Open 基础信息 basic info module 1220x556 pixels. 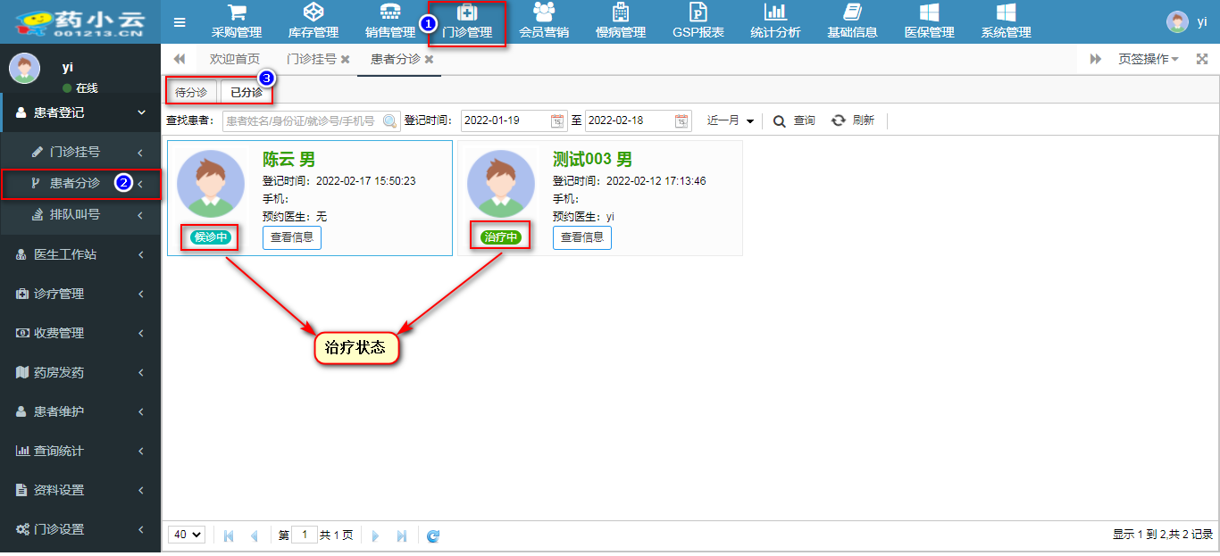[852, 22]
